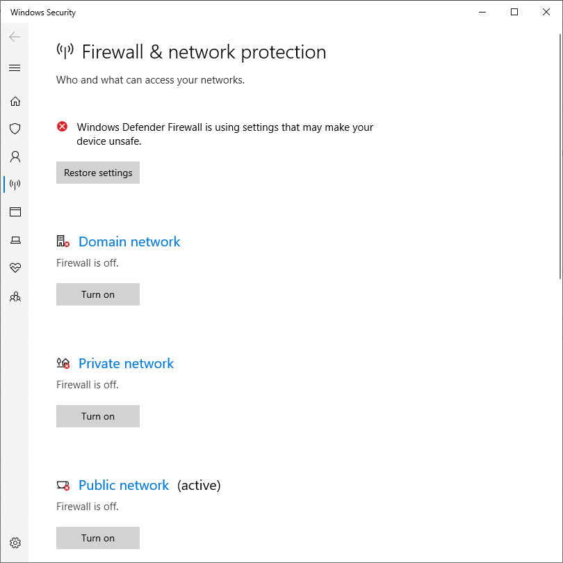The width and height of the screenshot is (563, 563).
Task: Open Family options people icon
Action: 15,296
